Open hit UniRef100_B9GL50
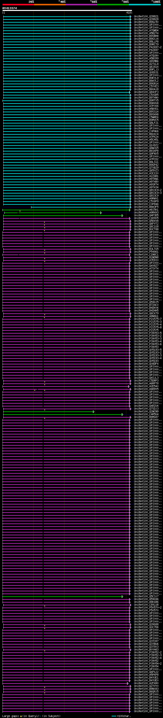Screen dimensions: 163x718 click(146, 22)
